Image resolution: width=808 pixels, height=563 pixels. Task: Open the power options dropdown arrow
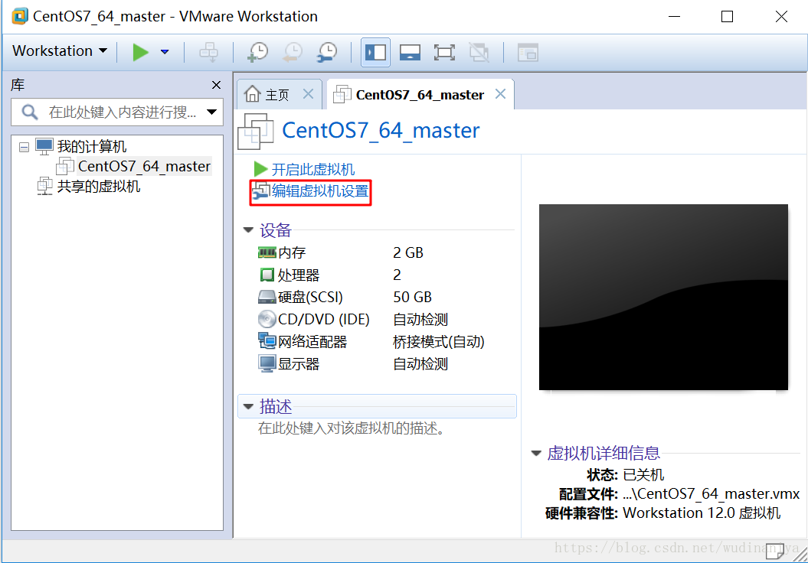coord(165,52)
